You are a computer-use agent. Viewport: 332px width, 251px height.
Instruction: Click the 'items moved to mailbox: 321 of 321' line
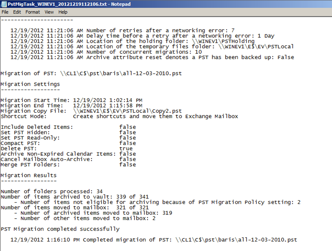(75, 208)
